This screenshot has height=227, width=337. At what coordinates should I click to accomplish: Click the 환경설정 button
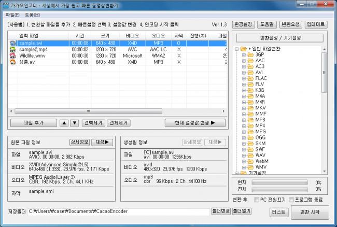(244, 24)
